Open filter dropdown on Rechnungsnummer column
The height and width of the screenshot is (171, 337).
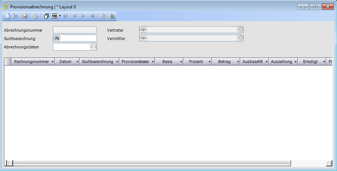click(x=52, y=62)
